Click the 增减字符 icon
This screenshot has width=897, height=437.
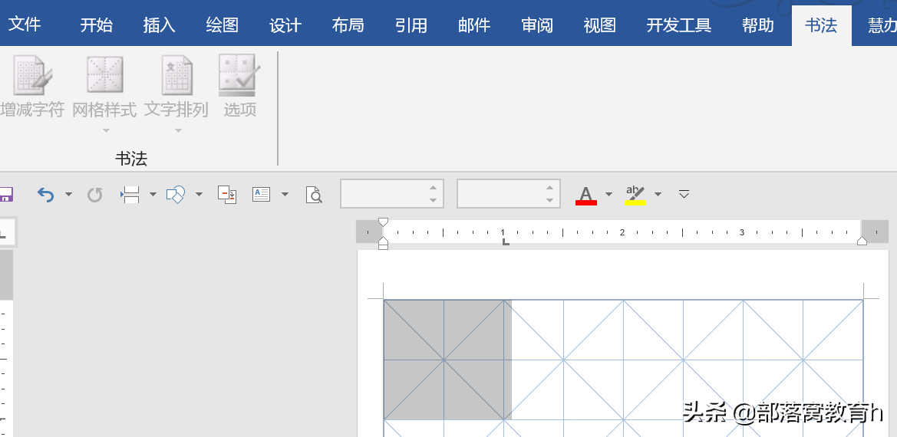tap(32, 75)
